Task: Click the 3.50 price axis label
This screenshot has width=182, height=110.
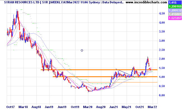Action: click(162, 32)
